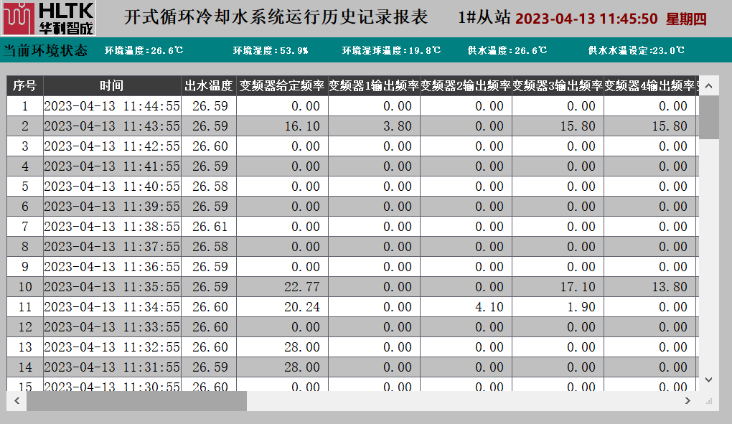Click the 4.10 value in row 11
This screenshot has width=732, height=424.
tap(489, 307)
